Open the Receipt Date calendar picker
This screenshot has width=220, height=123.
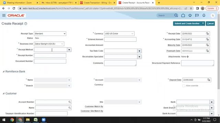pos(207,33)
